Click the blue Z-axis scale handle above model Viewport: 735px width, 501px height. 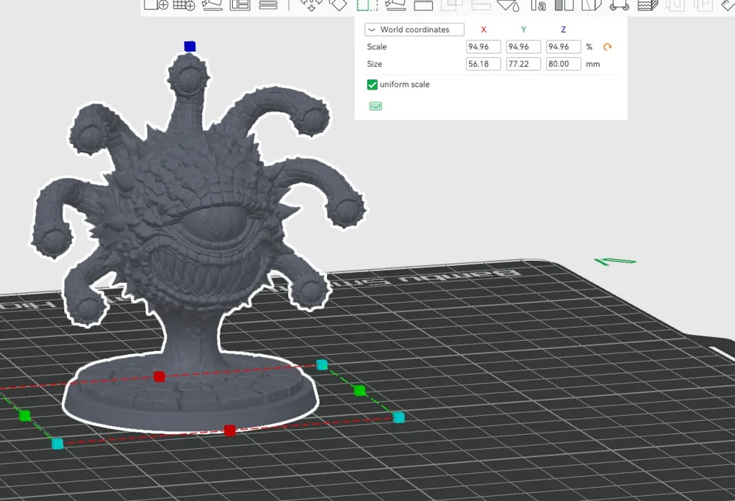(x=190, y=46)
